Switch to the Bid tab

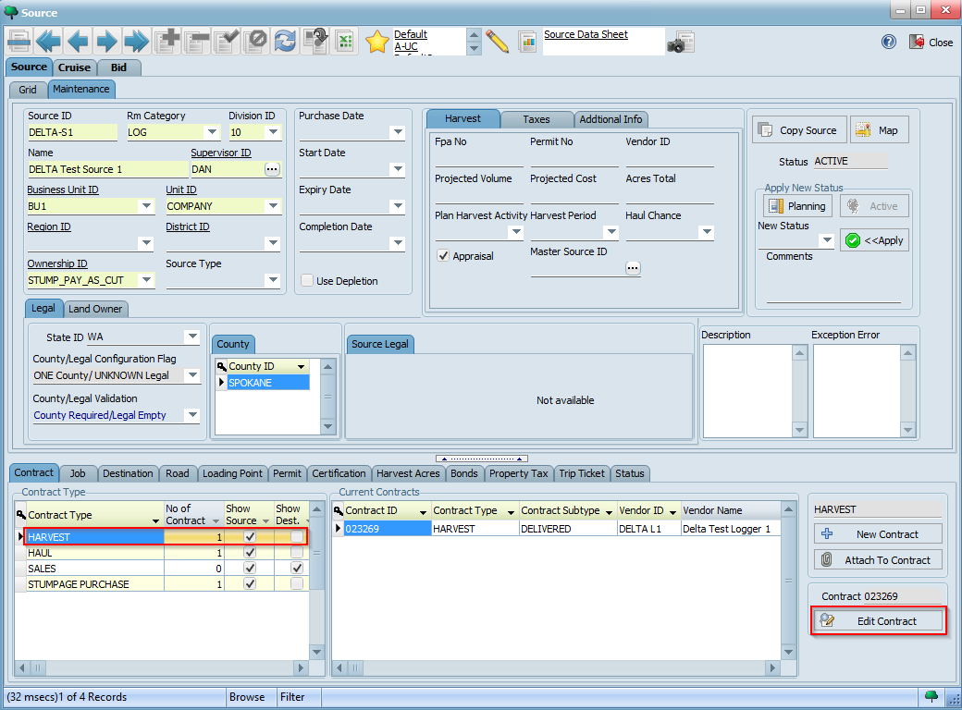[x=119, y=67]
